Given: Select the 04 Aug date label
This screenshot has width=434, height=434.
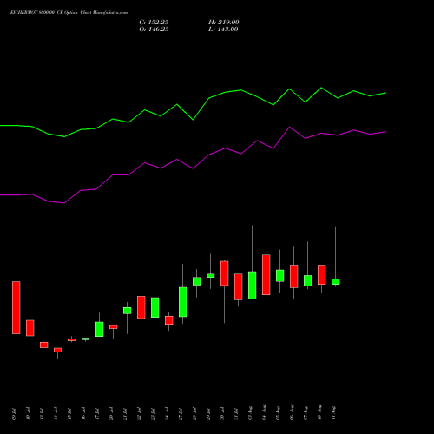Looking at the screenshot, I should coord(264,413).
